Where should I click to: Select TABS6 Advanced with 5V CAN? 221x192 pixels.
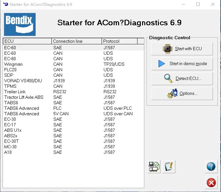[73, 114]
